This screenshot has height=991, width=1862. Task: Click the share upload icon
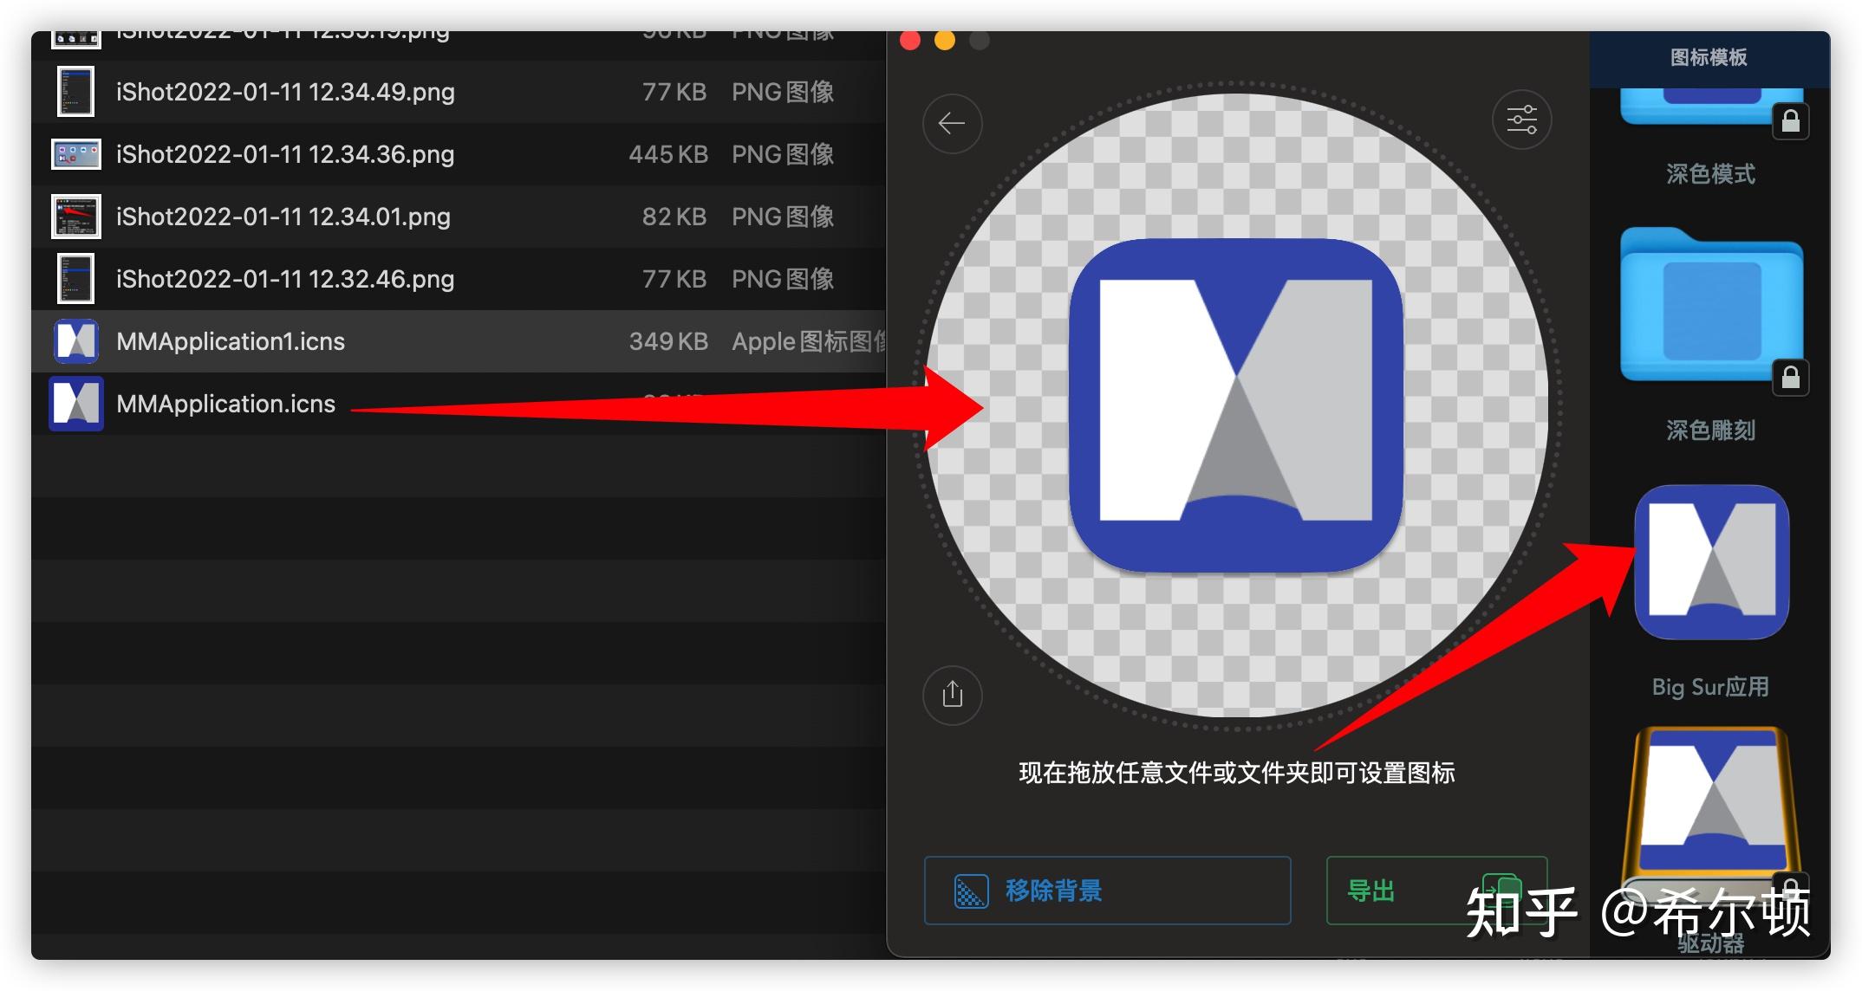pos(952,695)
